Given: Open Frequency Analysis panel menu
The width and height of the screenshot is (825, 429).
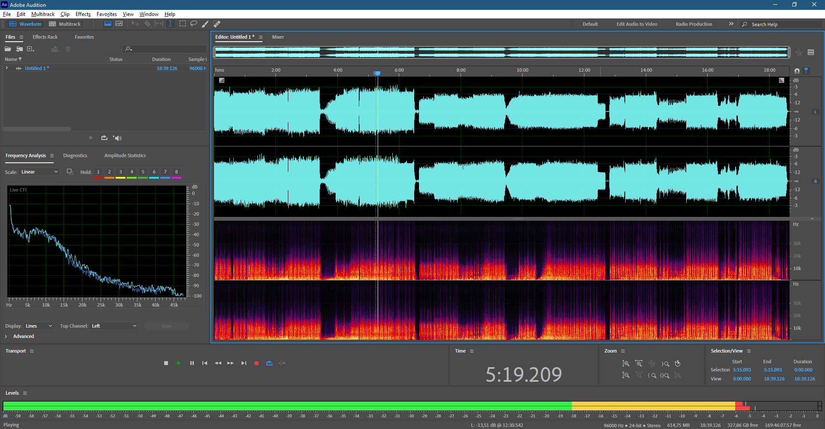Looking at the screenshot, I should point(52,155).
